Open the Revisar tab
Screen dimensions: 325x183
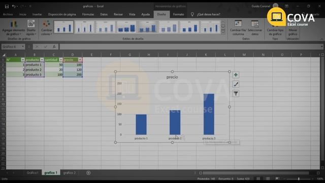(x=118, y=14)
